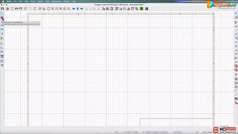238x134 pixels.
Task: Select the Circle drawing tool
Action: click(x=236, y=87)
